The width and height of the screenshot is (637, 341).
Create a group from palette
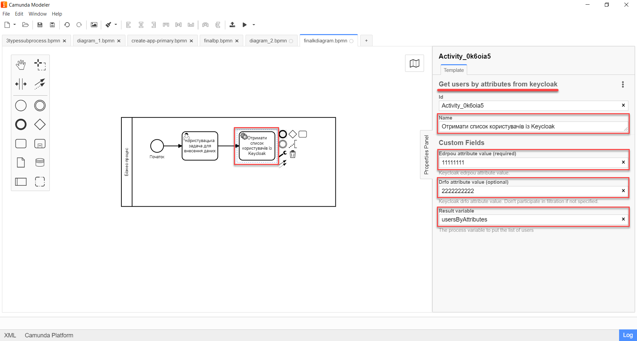click(x=40, y=181)
